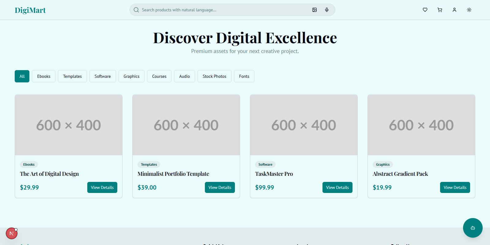Click the image search icon in search bar
This screenshot has height=245, width=490.
coord(315,10)
